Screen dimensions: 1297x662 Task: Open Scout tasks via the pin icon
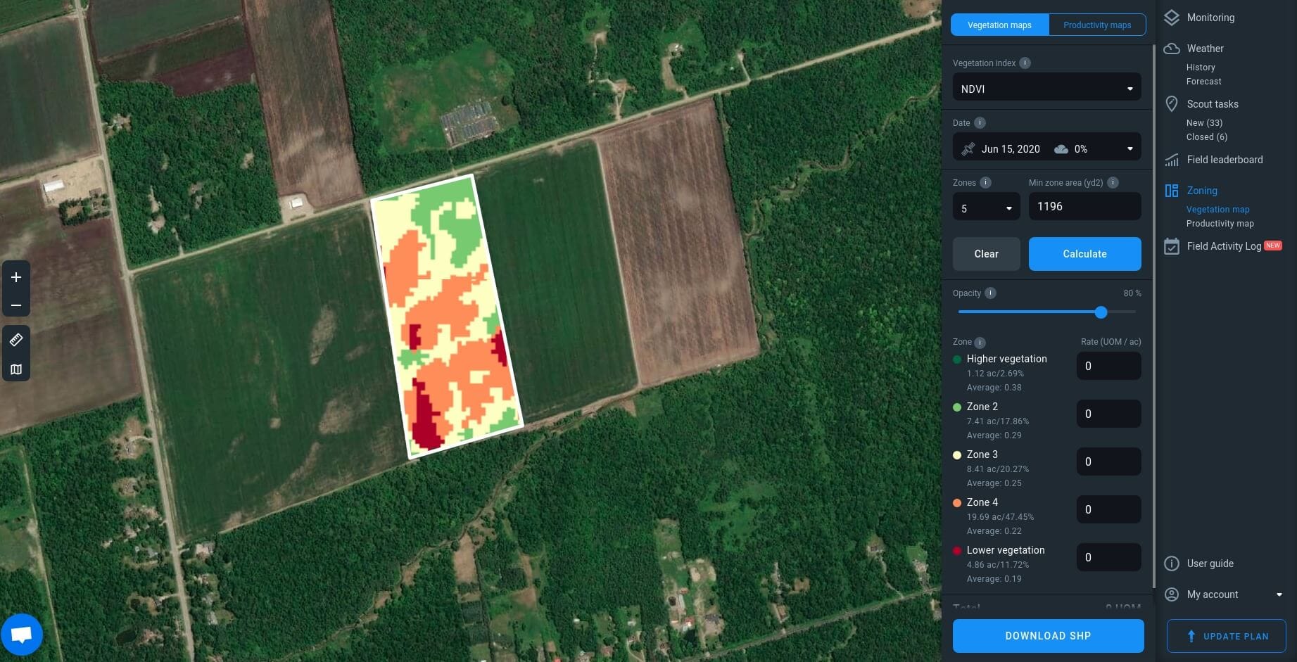(1171, 103)
